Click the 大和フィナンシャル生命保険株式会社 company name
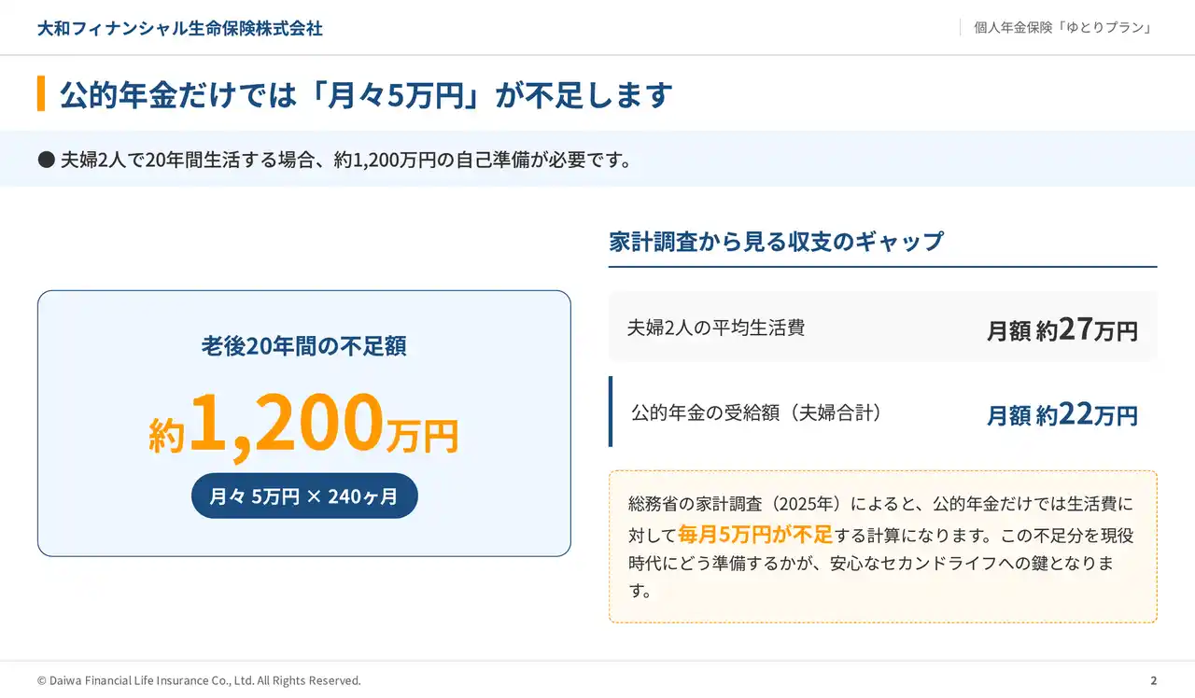This screenshot has width=1195, height=698. pos(180,28)
